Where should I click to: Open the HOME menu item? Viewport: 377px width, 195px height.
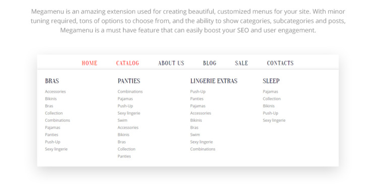point(89,63)
